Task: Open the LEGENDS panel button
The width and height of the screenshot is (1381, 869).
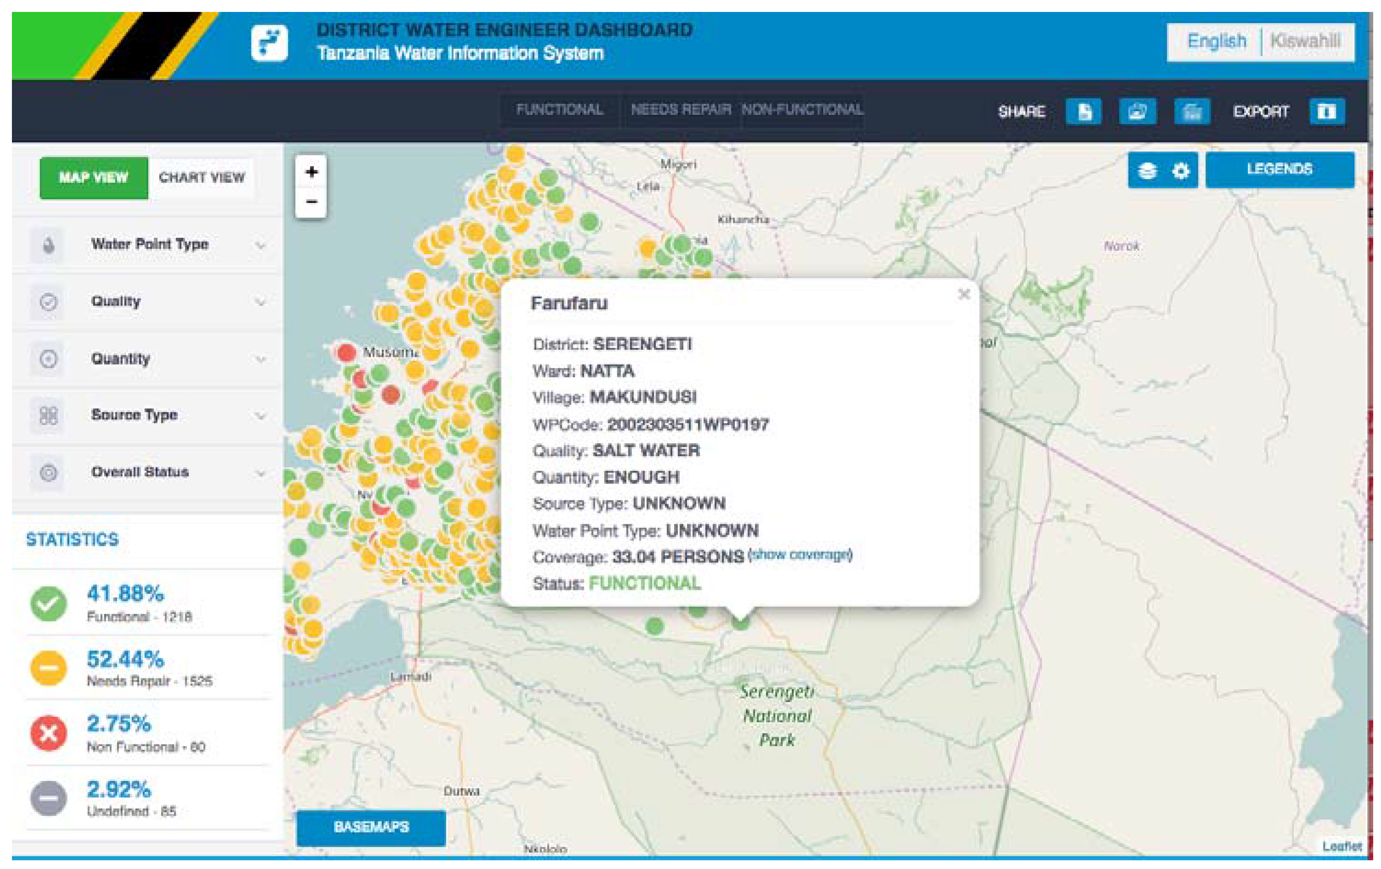Action: point(1280,169)
